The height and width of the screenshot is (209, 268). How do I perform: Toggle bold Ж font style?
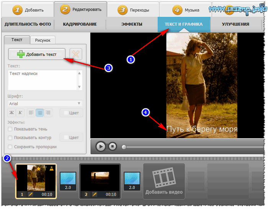point(12,113)
